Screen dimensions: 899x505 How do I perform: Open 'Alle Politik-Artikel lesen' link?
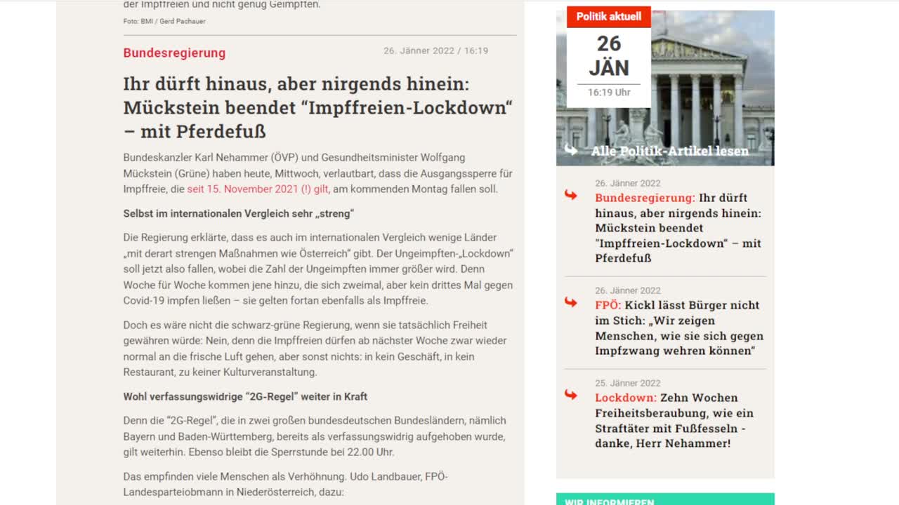pyautogui.click(x=670, y=151)
